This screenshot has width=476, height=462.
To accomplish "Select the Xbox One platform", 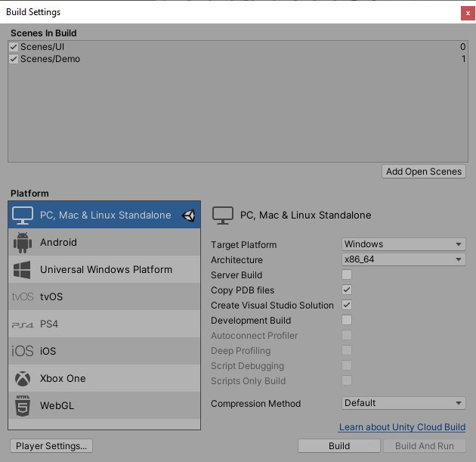I will 104,378.
